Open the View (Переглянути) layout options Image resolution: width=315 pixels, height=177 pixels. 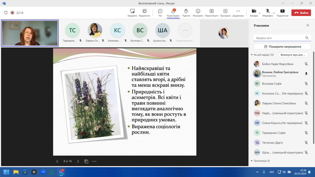coord(211,11)
